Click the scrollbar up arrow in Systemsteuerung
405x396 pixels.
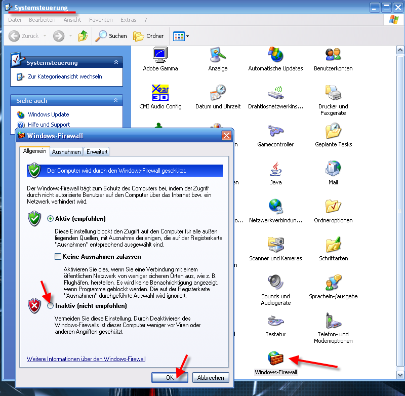[400, 50]
